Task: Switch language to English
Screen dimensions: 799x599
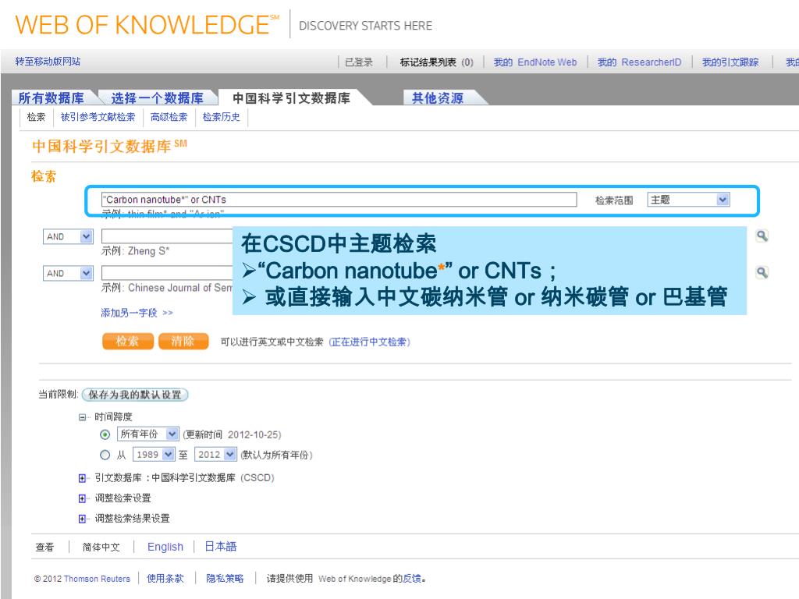Action: [x=165, y=547]
